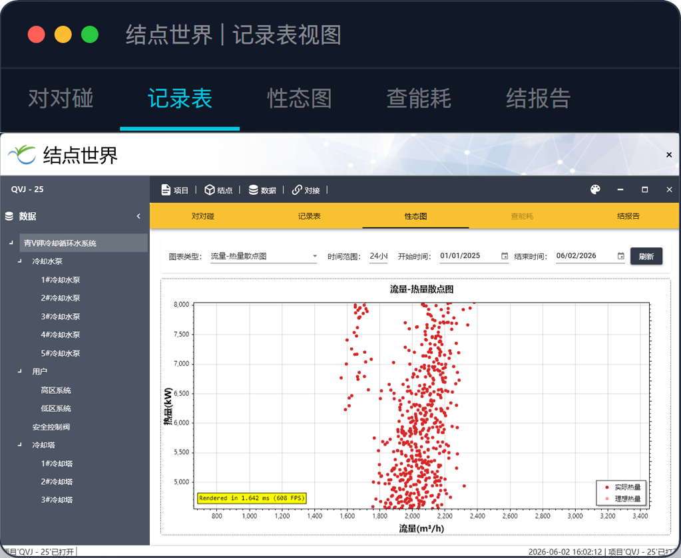This screenshot has height=558, width=681.
Task: Open the 查能耗 tab in outer header
Action: point(419,98)
